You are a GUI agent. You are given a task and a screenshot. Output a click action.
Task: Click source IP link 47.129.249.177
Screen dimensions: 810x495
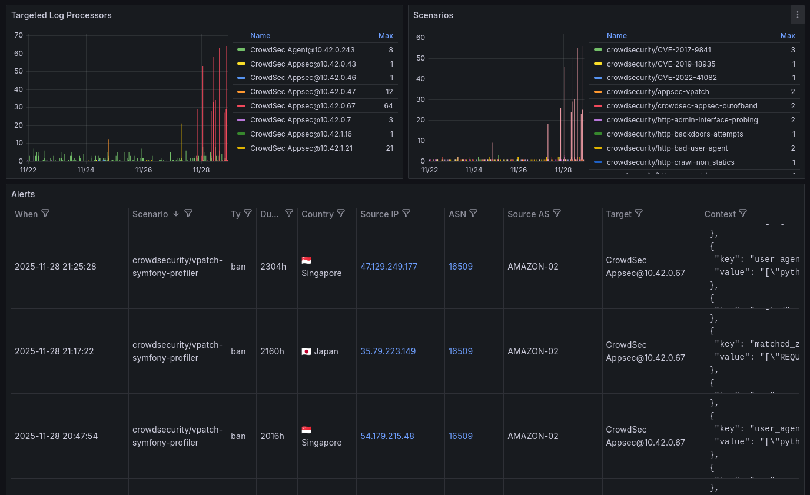389,267
